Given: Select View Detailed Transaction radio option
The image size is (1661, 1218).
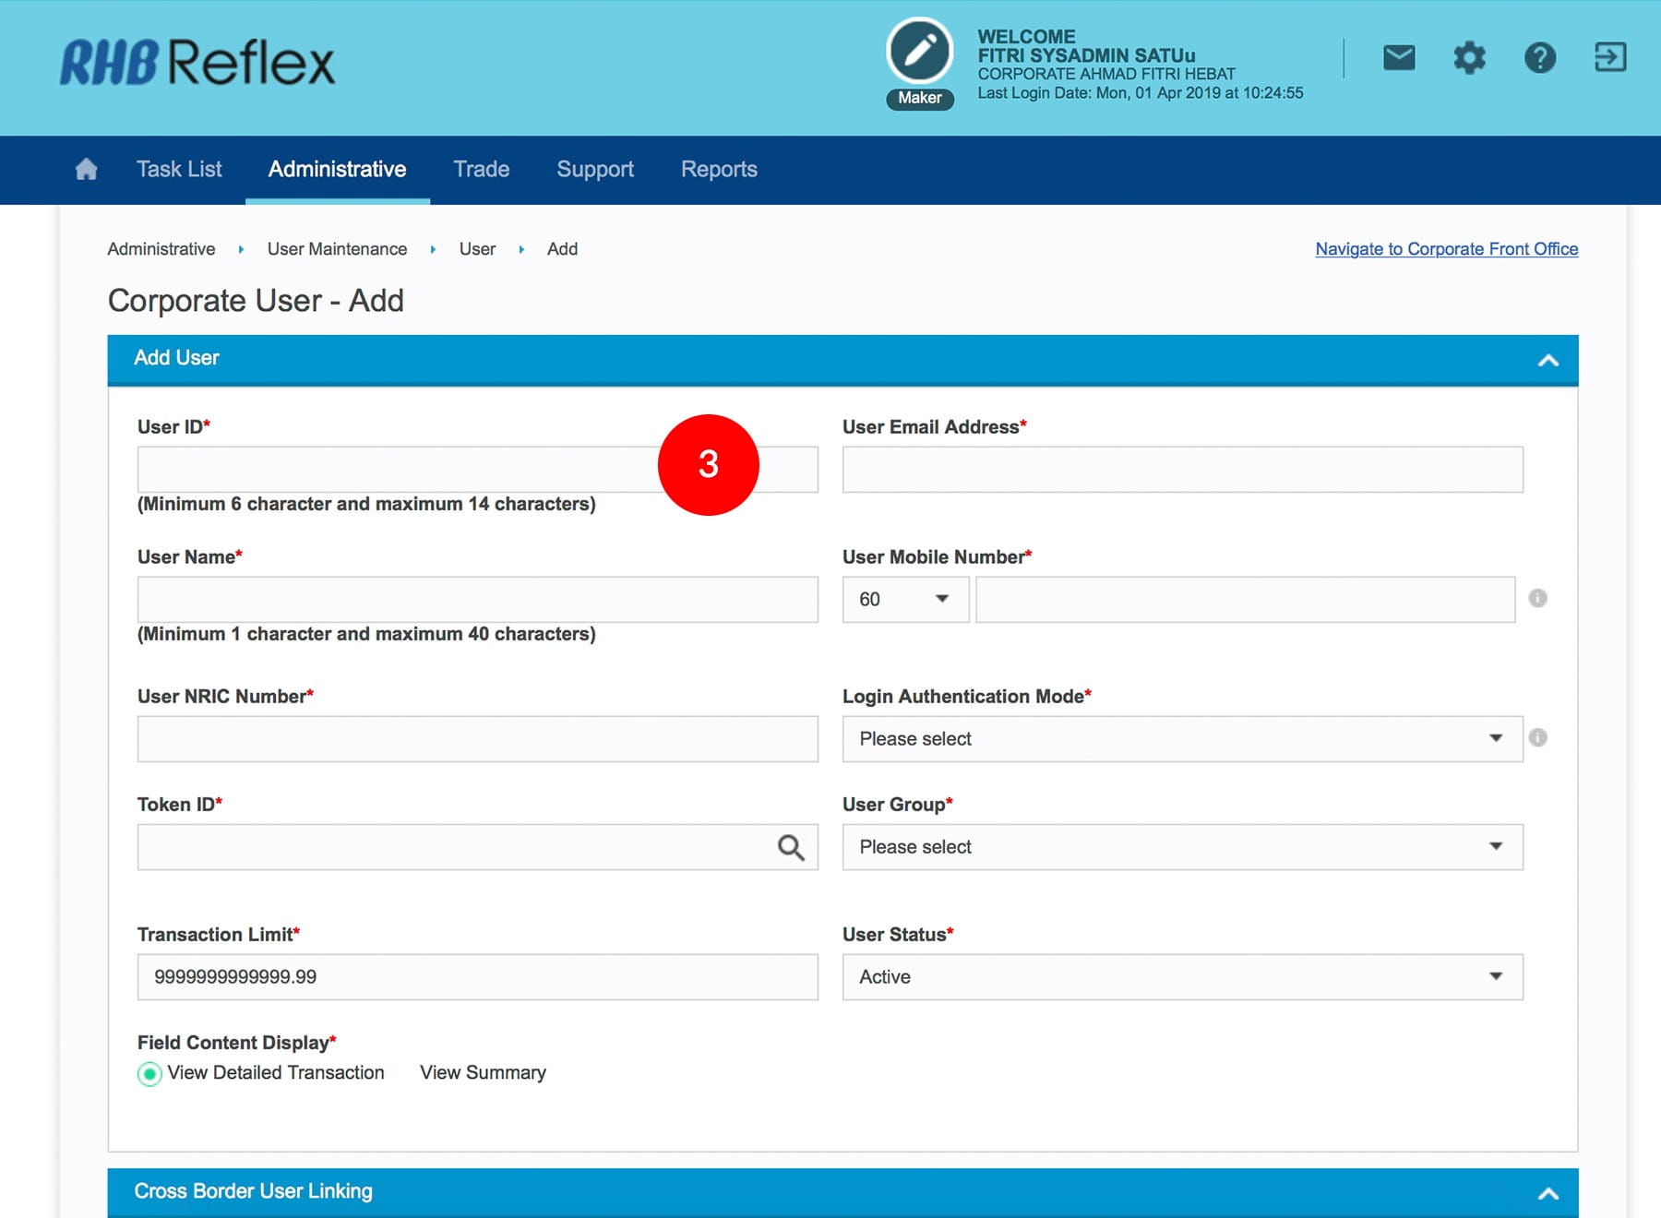Looking at the screenshot, I should (149, 1073).
